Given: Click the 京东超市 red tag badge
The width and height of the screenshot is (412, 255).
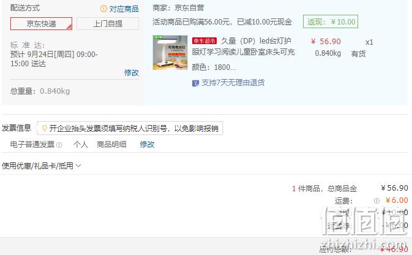Looking at the screenshot, I should 204,41.
